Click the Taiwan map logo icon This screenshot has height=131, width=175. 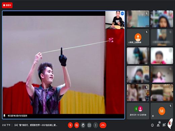point(170,124)
